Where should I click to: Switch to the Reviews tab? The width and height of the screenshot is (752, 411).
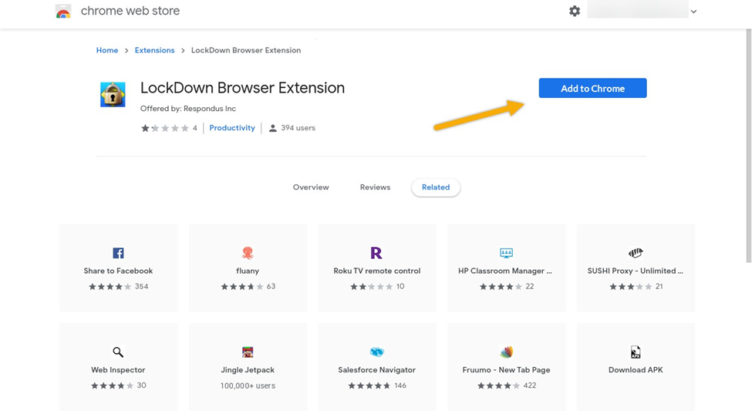375,187
